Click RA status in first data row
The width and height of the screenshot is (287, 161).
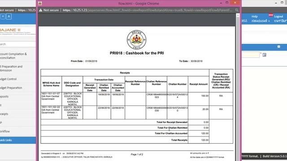[x=221, y=96]
